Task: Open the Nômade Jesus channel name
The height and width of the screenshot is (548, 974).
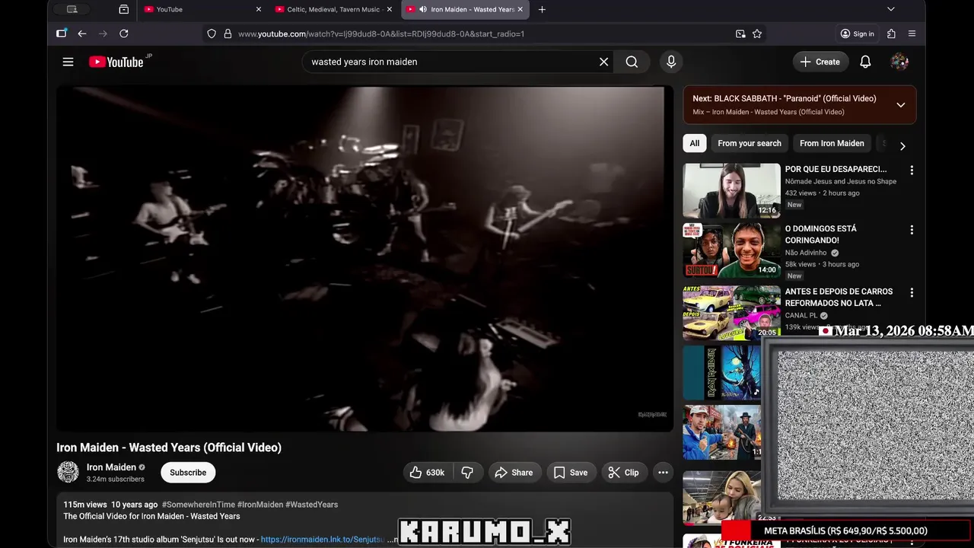Action: (x=841, y=182)
